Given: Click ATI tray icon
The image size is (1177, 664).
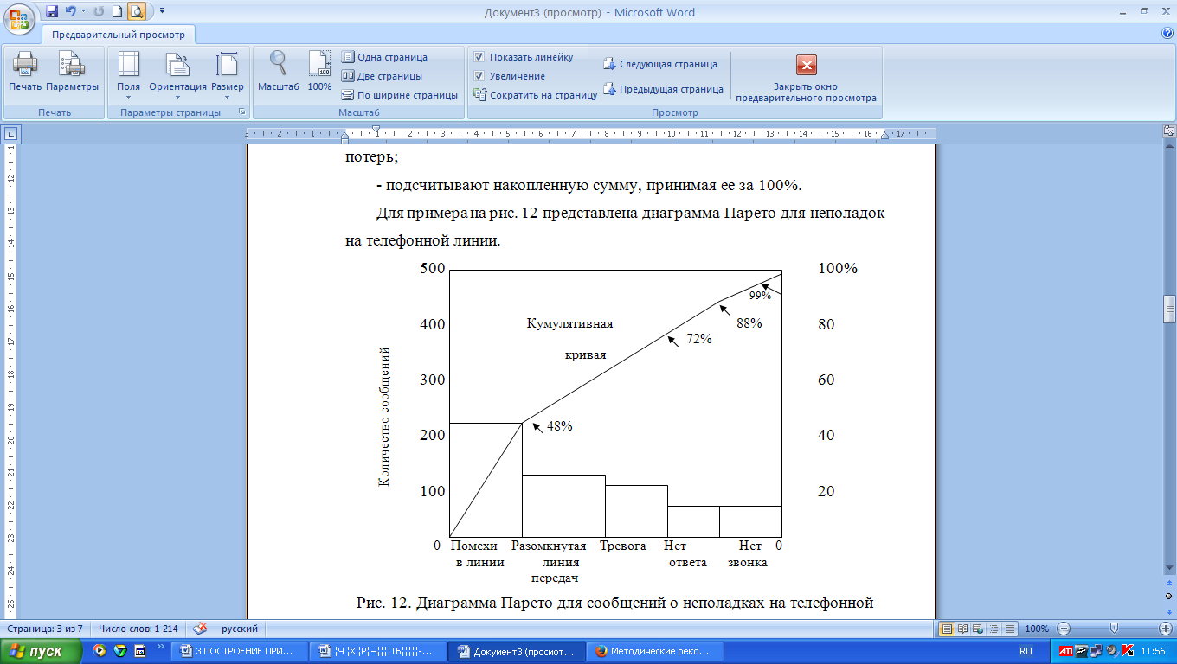Looking at the screenshot, I should click(1066, 650).
